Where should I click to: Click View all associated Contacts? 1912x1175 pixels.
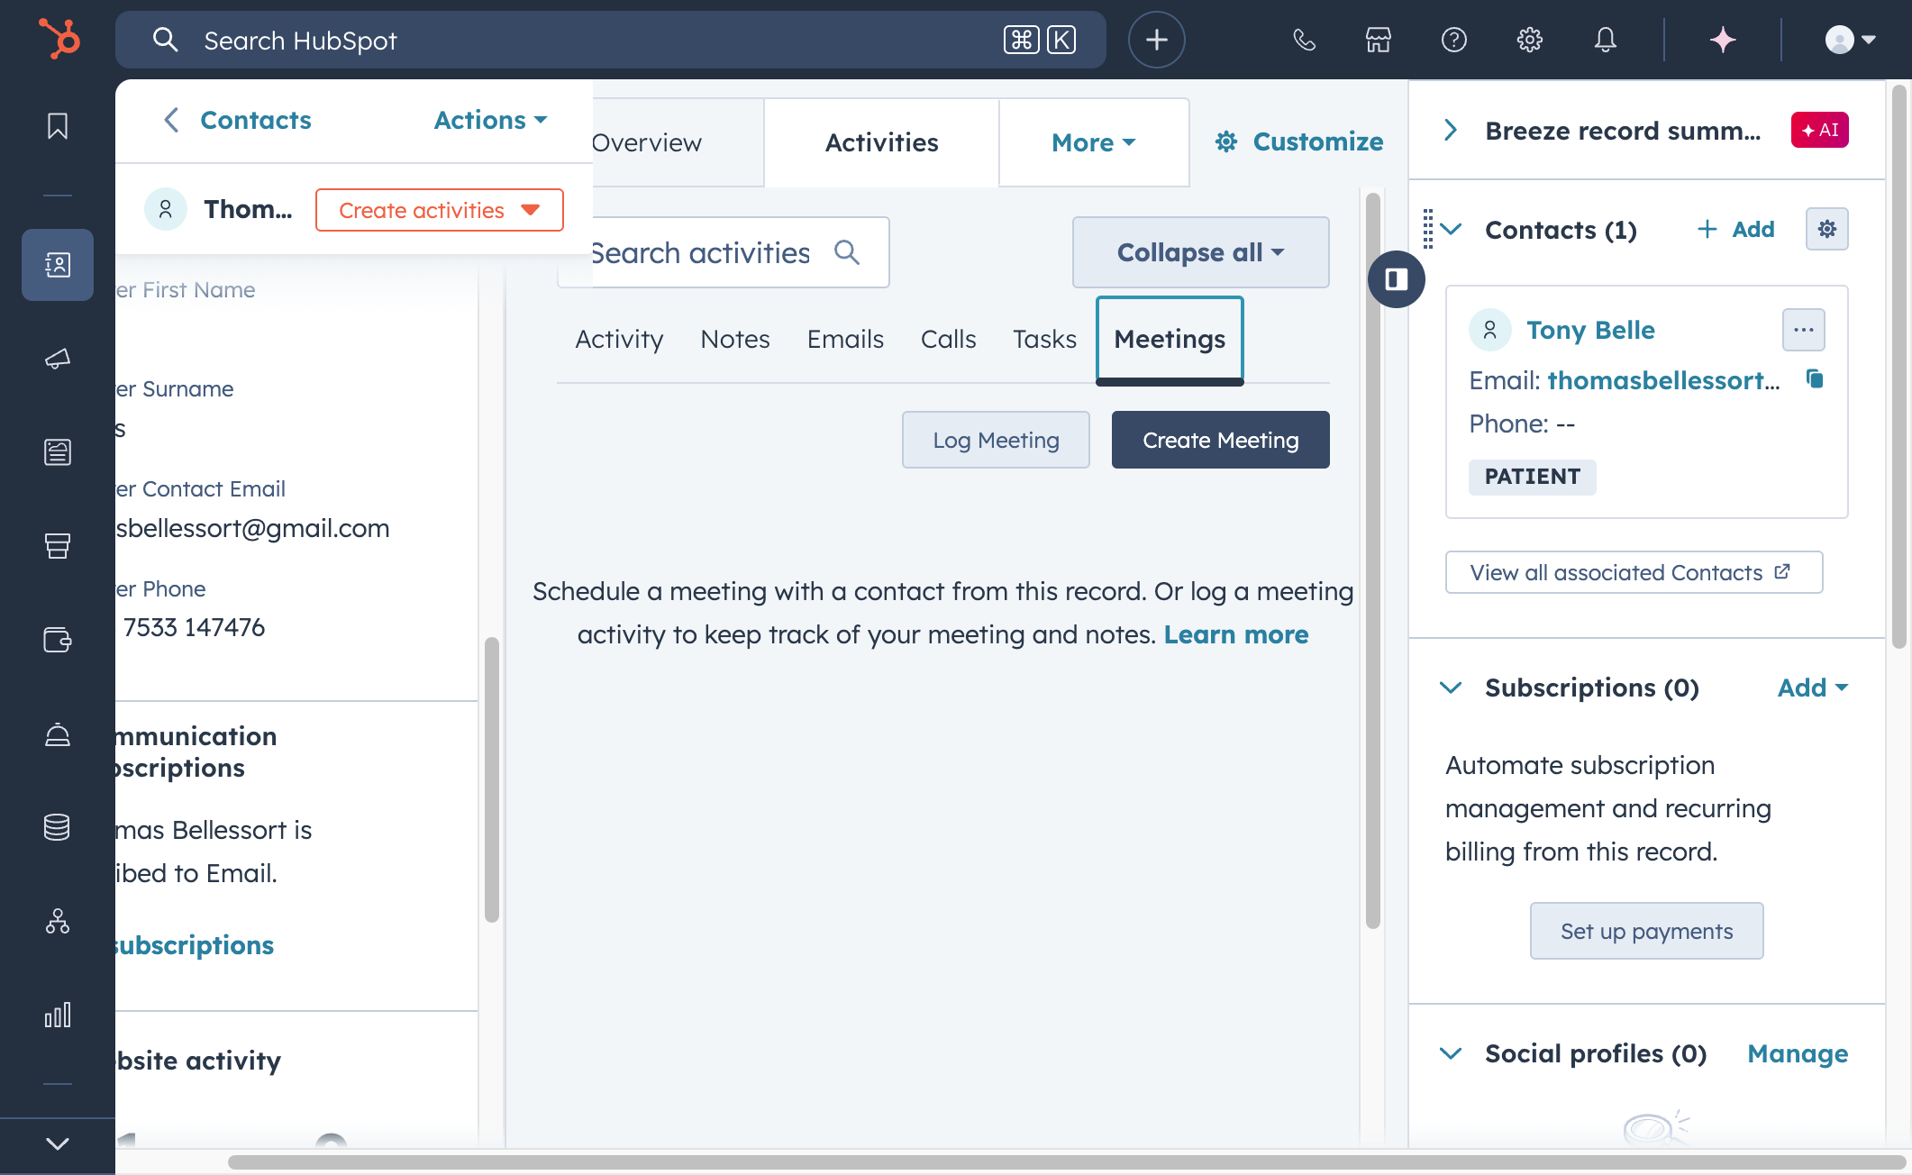point(1634,572)
